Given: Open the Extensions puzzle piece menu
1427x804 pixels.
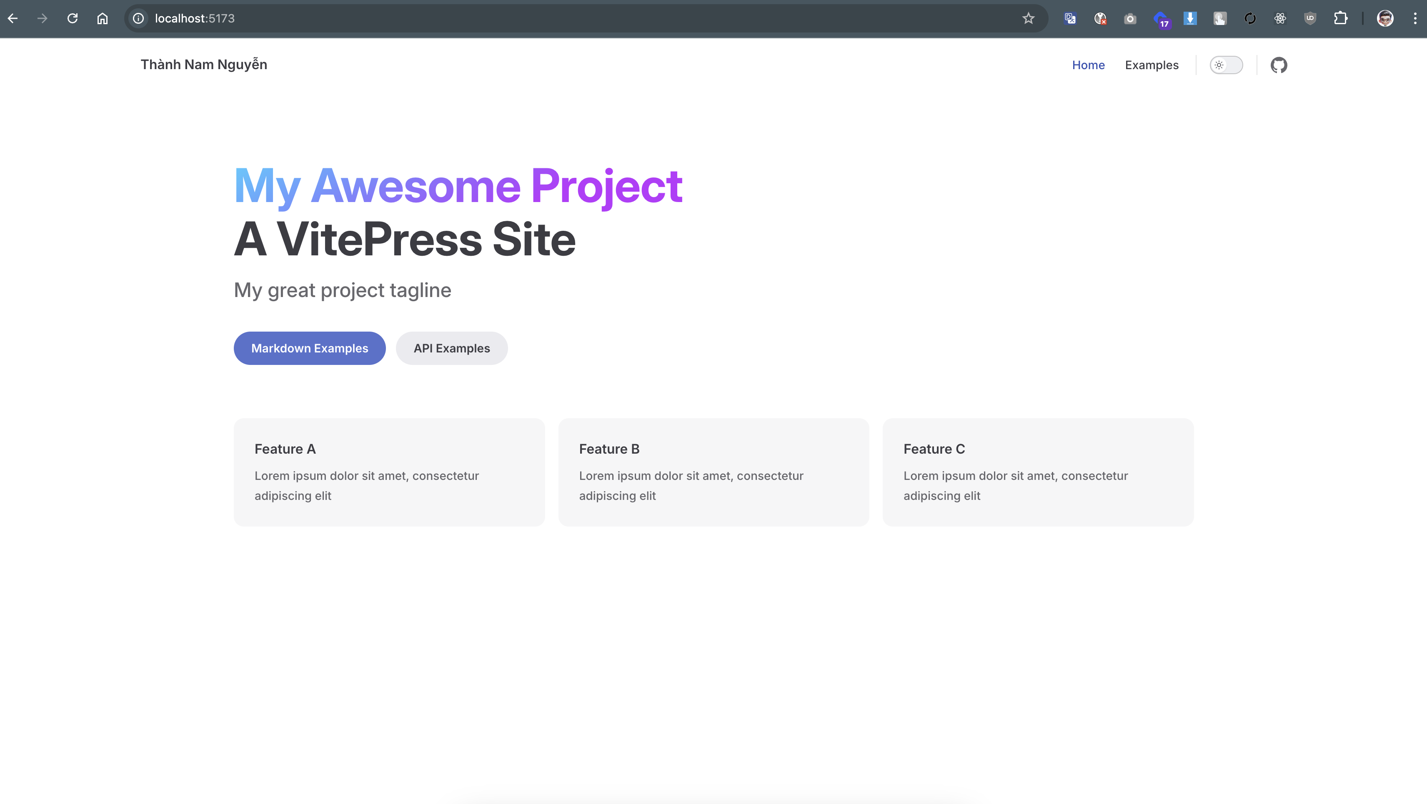Looking at the screenshot, I should (1341, 18).
